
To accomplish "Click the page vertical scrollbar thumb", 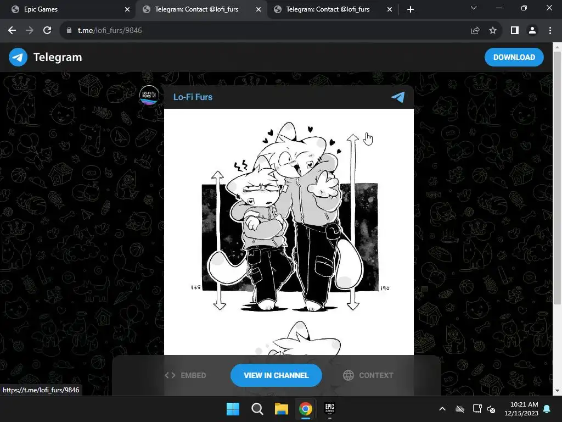I will 558,178.
